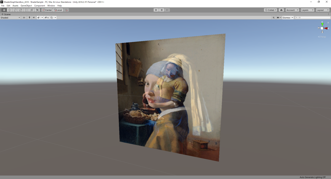331x179 pixels.
Task: Expand the grid options dropdown arrow
Action: pos(55,18)
